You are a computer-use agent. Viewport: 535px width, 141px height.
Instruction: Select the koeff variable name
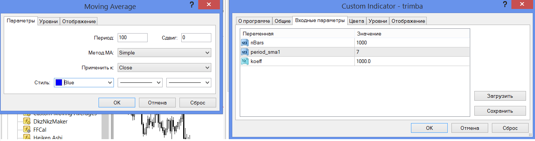pos(256,62)
